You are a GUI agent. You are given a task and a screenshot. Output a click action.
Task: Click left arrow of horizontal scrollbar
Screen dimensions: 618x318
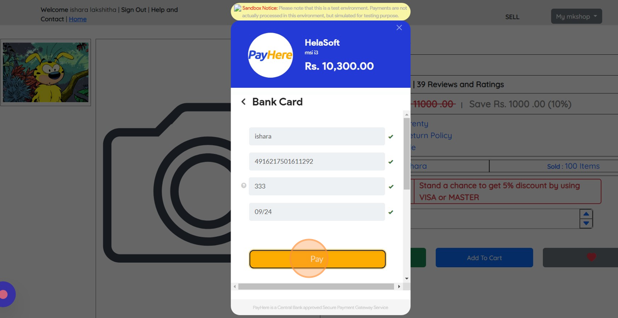(235, 287)
